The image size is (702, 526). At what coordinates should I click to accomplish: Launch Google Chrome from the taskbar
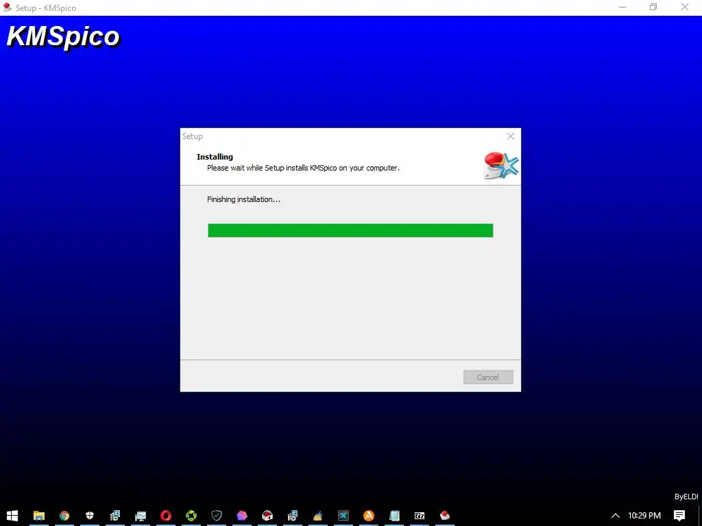pos(64,515)
